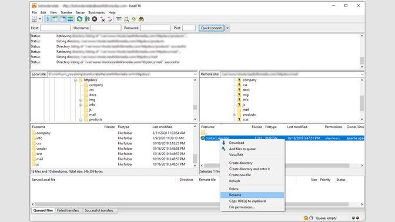
Task: Click the process queue toolbar icon
Action: (x=87, y=19)
